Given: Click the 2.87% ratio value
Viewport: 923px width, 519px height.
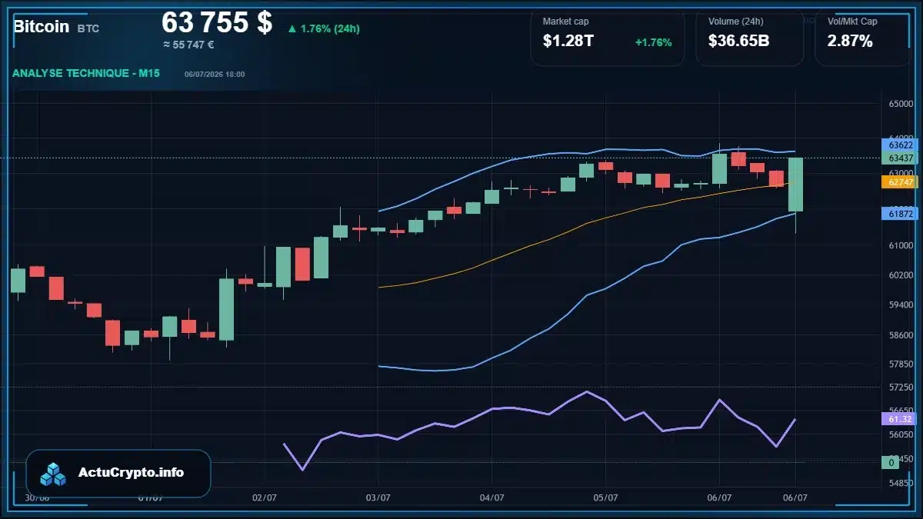Looking at the screenshot, I should (x=850, y=42).
